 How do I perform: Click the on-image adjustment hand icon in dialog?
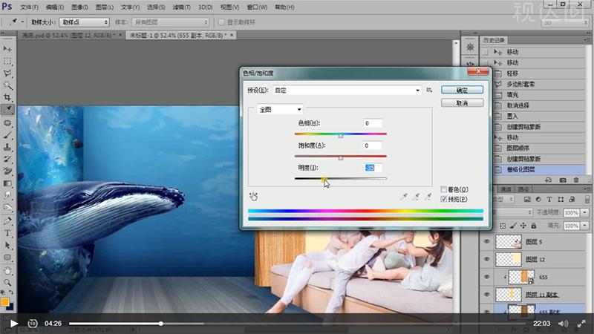253,196
